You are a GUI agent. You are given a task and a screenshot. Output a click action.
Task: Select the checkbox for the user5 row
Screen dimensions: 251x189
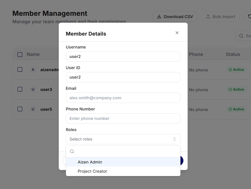pyautogui.click(x=20, y=109)
